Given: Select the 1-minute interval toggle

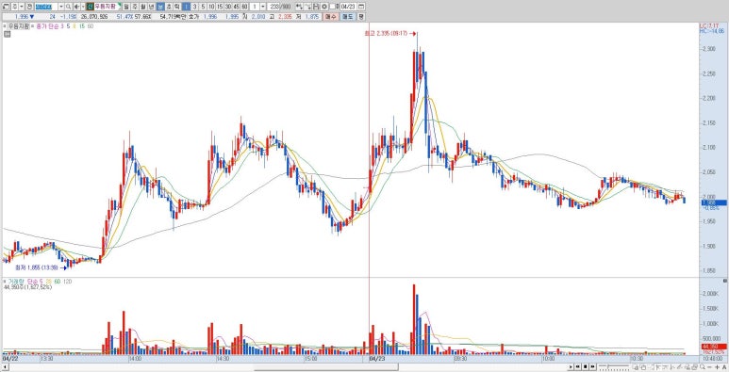Looking at the screenshot, I should coord(186,7).
